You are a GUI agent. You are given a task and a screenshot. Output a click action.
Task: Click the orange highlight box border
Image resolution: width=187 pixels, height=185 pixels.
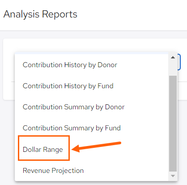pyautogui.click(x=44, y=136)
